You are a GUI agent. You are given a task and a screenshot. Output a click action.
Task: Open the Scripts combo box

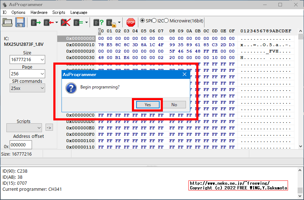(x=24, y=128)
